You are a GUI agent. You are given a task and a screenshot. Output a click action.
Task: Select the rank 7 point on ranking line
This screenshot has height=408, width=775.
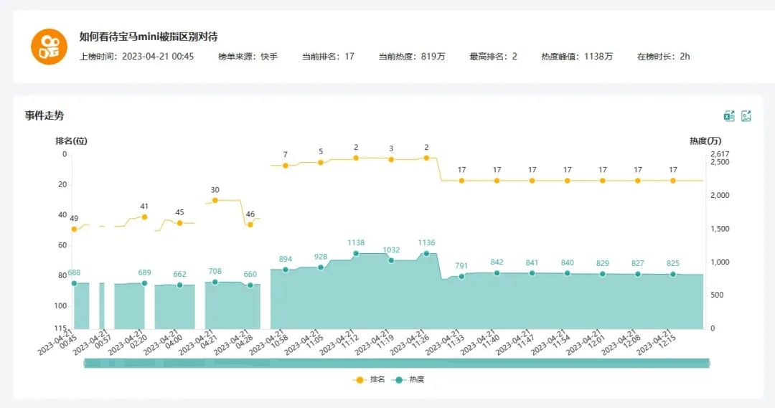pos(286,165)
